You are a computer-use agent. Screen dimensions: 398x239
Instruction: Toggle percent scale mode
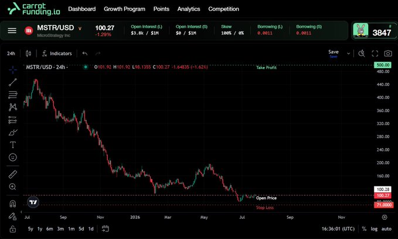point(364,229)
